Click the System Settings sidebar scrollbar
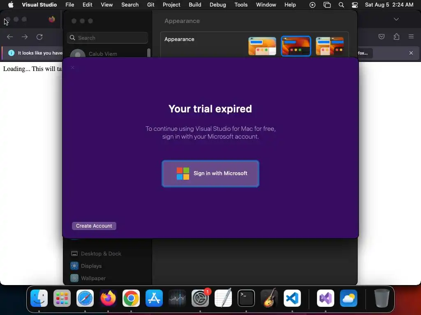This screenshot has width=421, height=315. (149, 53)
